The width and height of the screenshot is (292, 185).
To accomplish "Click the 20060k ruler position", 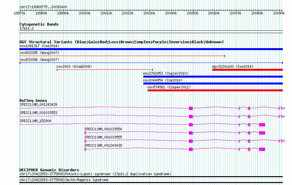I will [x=214, y=13].
